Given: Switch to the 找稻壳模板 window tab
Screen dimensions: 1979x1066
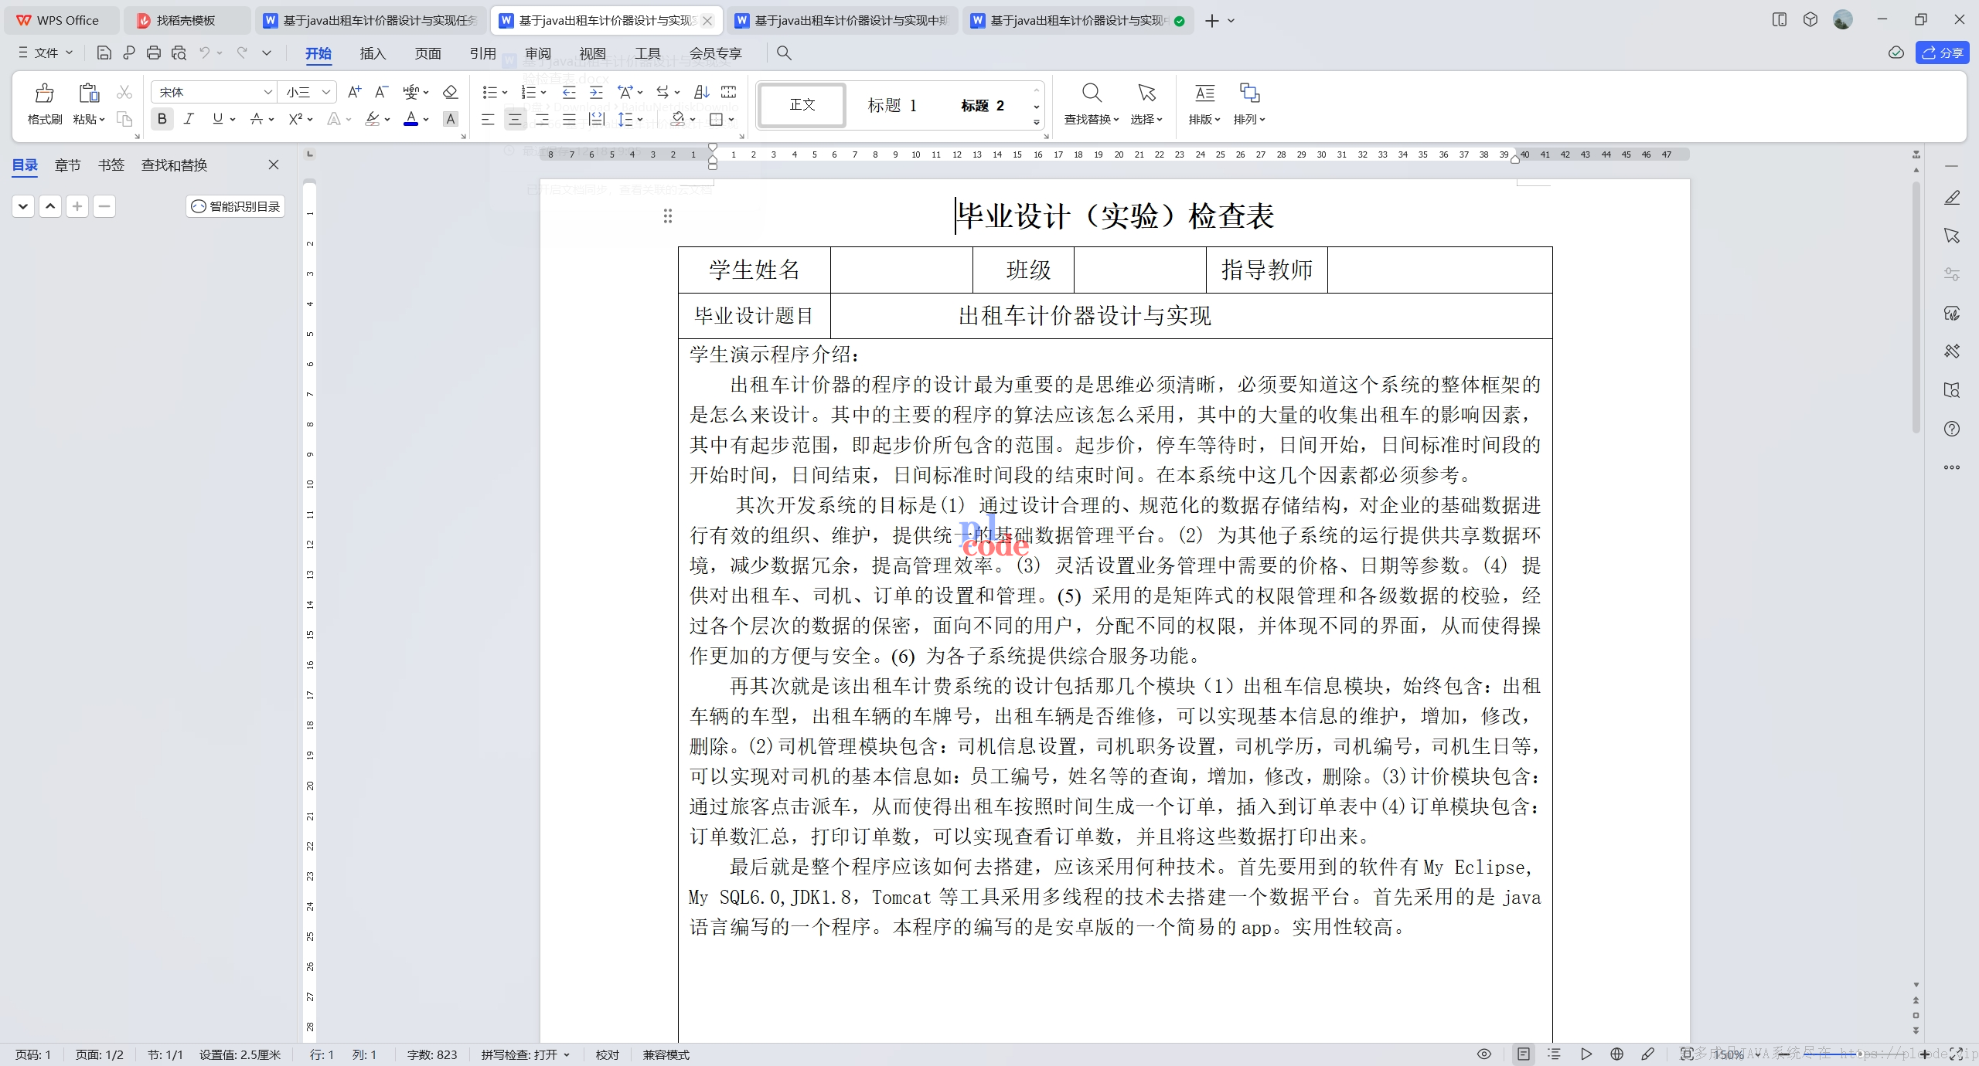Looking at the screenshot, I should click(186, 20).
